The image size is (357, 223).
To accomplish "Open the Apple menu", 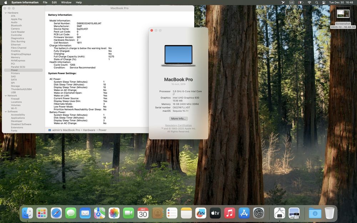I will (6, 2).
